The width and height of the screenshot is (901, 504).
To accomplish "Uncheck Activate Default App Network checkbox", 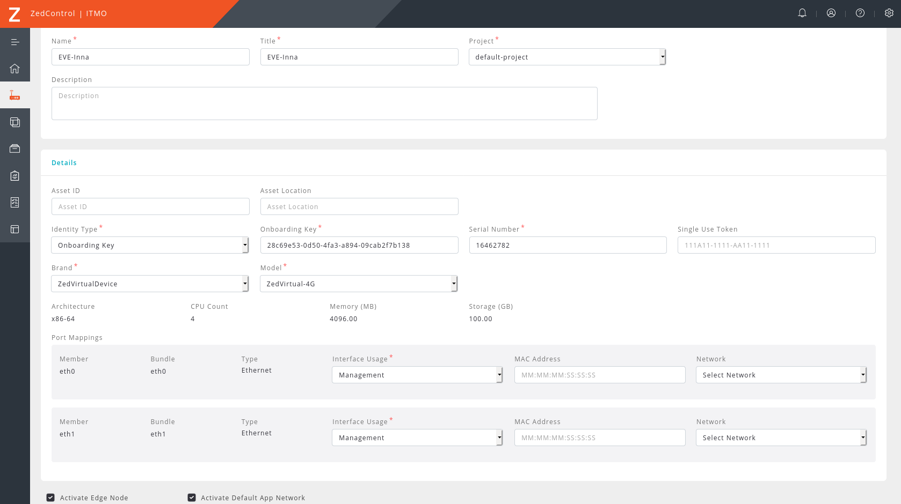I will [x=192, y=498].
